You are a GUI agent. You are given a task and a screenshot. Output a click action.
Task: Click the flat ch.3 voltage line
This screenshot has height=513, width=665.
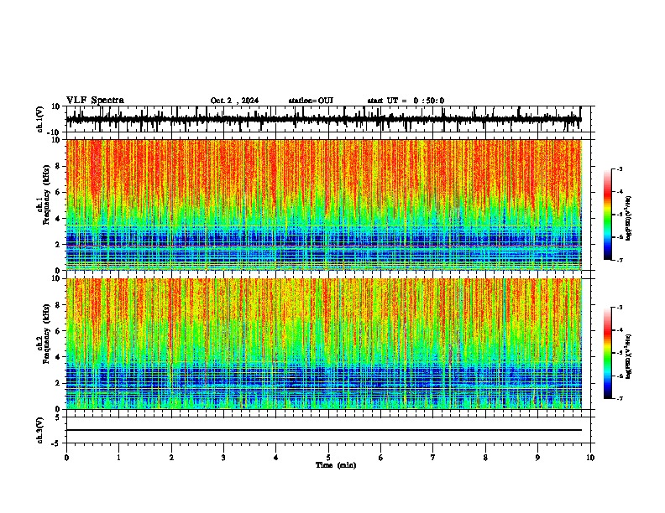(323, 430)
